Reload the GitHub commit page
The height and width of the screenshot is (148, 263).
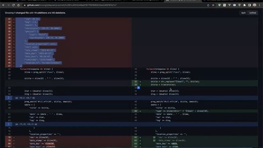point(14,5)
